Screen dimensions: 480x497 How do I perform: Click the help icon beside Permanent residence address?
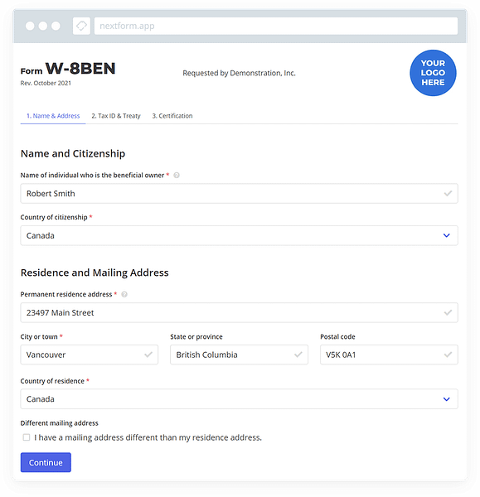pyautogui.click(x=124, y=294)
